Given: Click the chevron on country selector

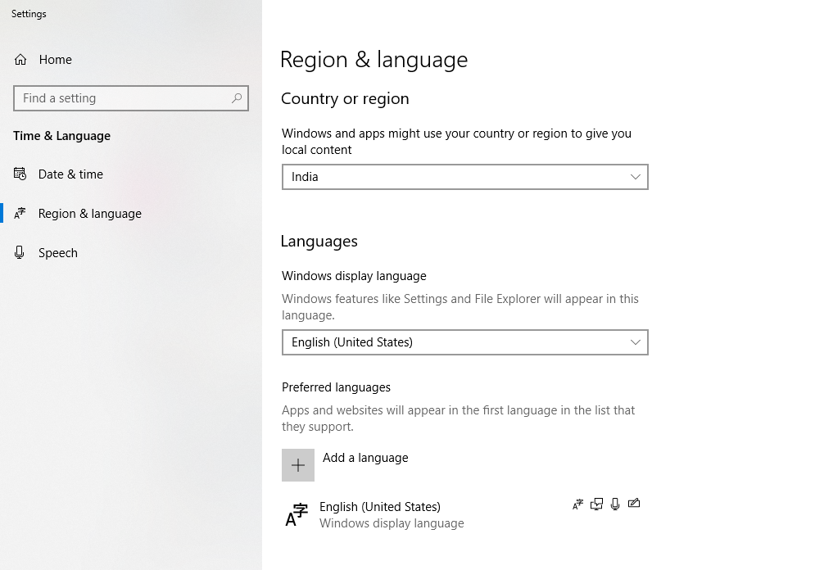Looking at the screenshot, I should [636, 177].
